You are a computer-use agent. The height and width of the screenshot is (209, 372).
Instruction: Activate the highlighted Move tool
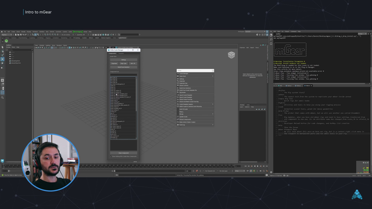click(x=2, y=59)
